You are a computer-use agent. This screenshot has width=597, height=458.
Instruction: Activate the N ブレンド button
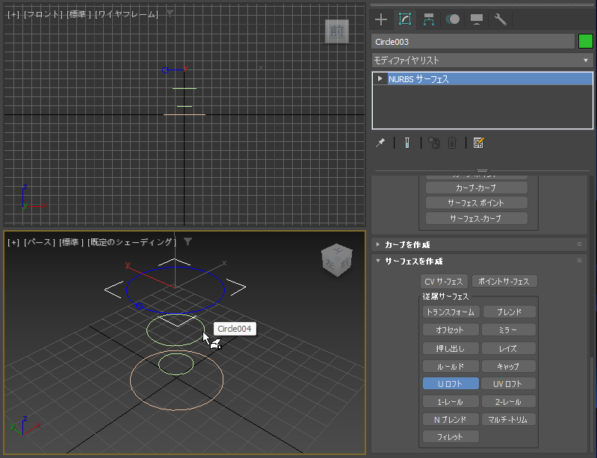click(451, 420)
